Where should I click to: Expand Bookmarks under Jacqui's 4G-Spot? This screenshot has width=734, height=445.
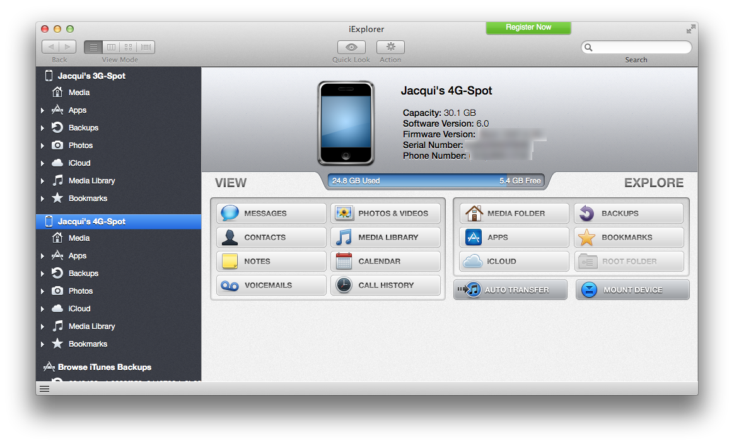pos(43,344)
